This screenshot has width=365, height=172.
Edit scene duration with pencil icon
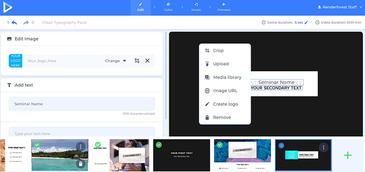pos(306,22)
